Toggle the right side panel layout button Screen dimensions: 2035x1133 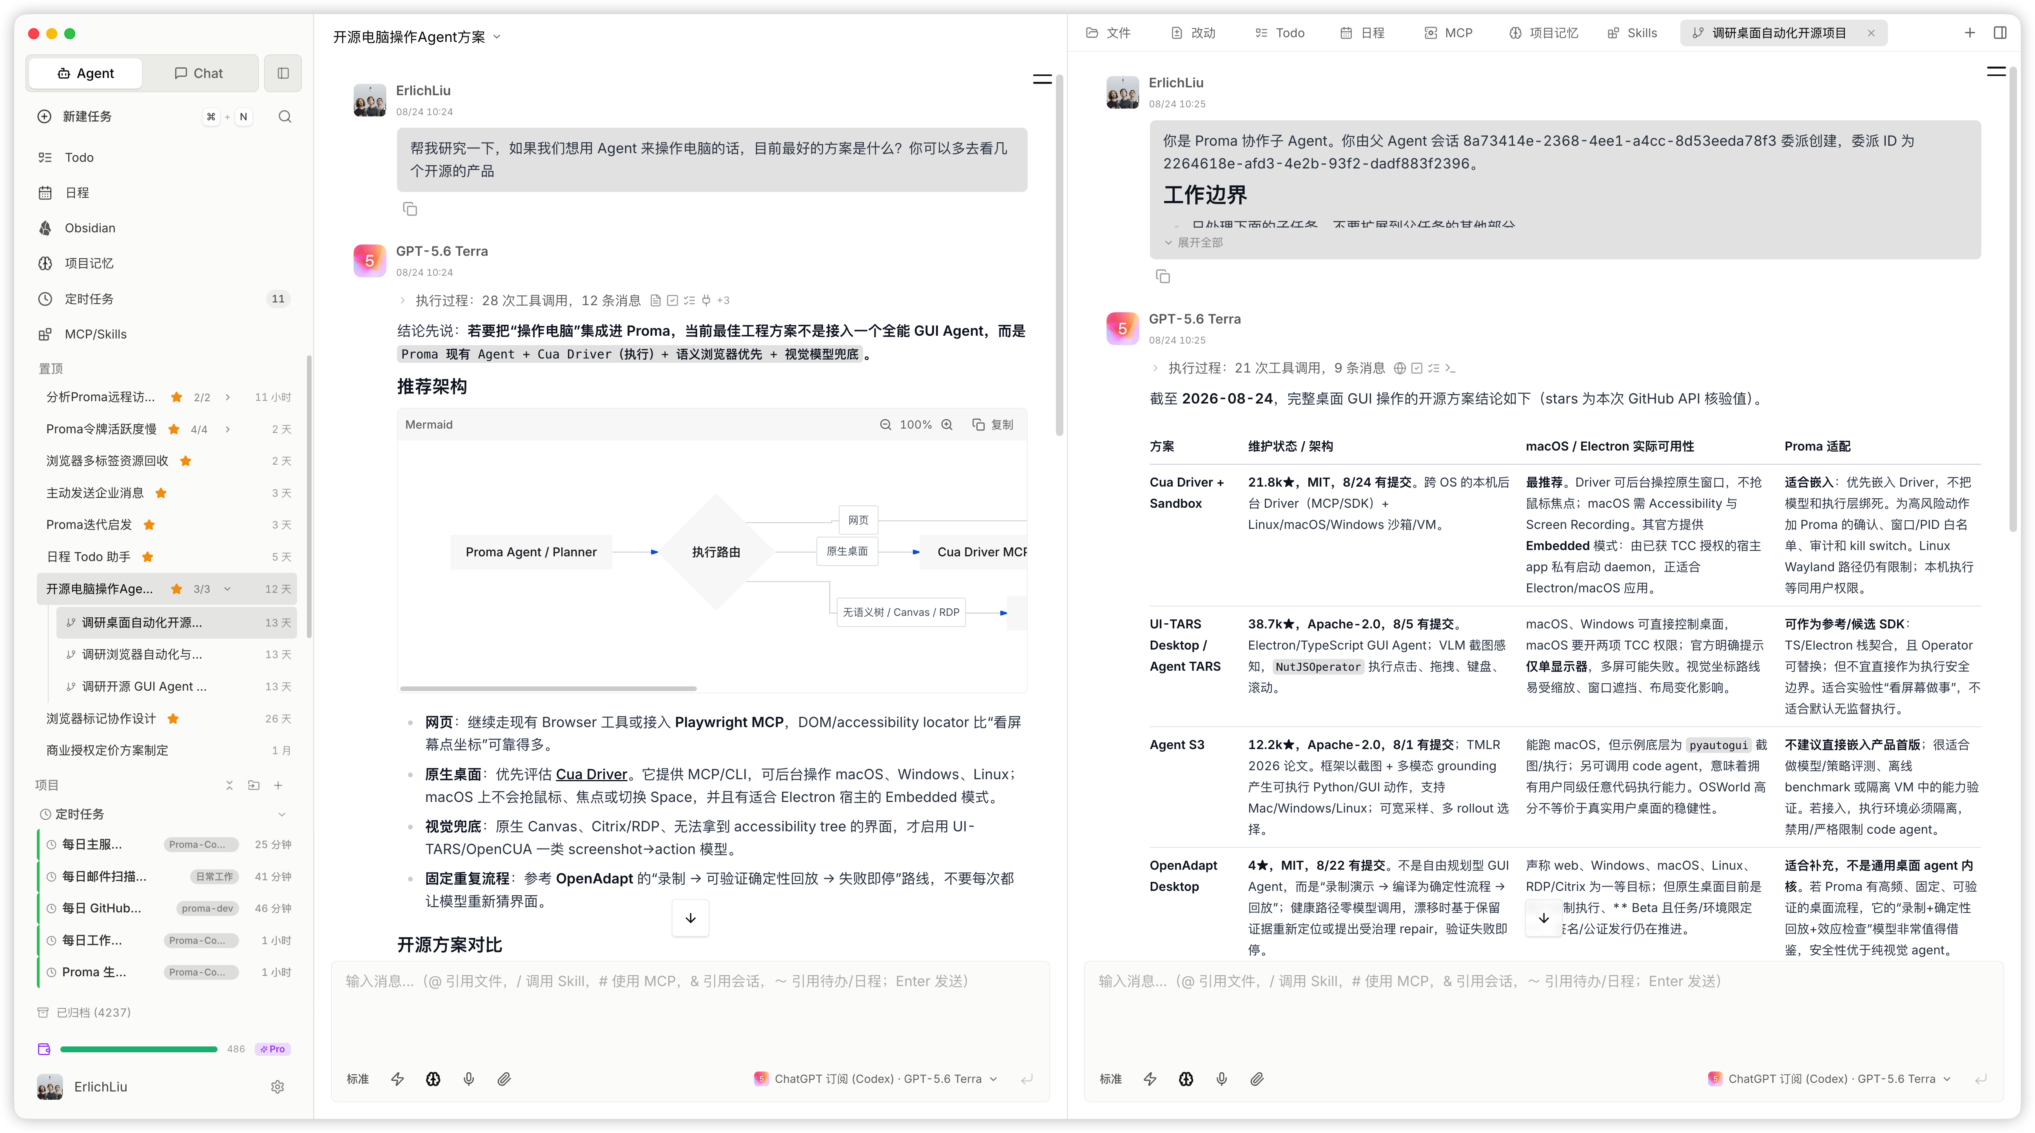click(x=2000, y=33)
